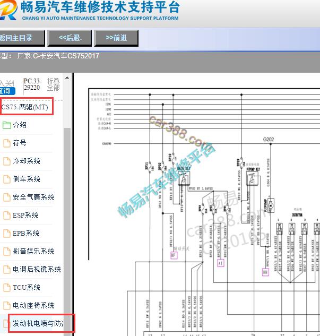Open the 介绍 folder item
This screenshot has height=336, width=320.
(20, 125)
